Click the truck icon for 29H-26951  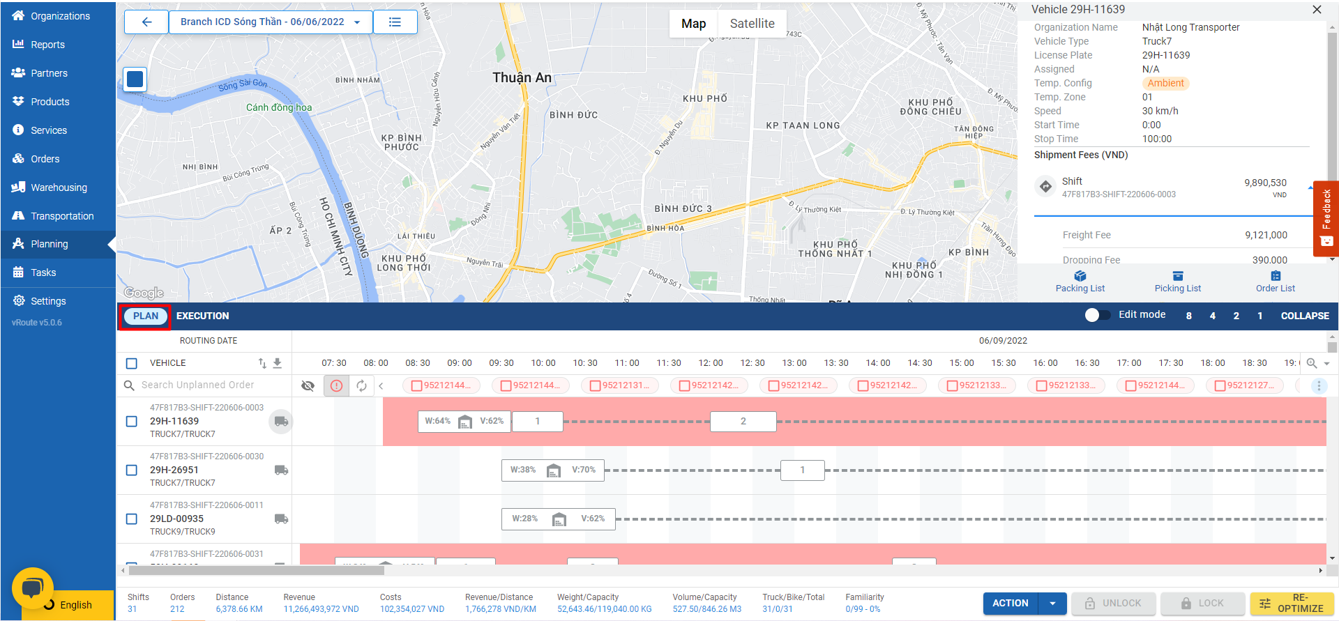(x=281, y=470)
